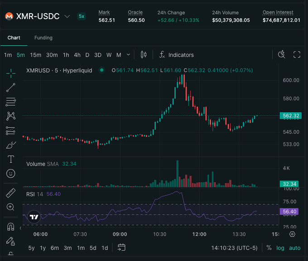308x261 pixels.
Task: Open the candlestick chart type selector
Action: 144,55
